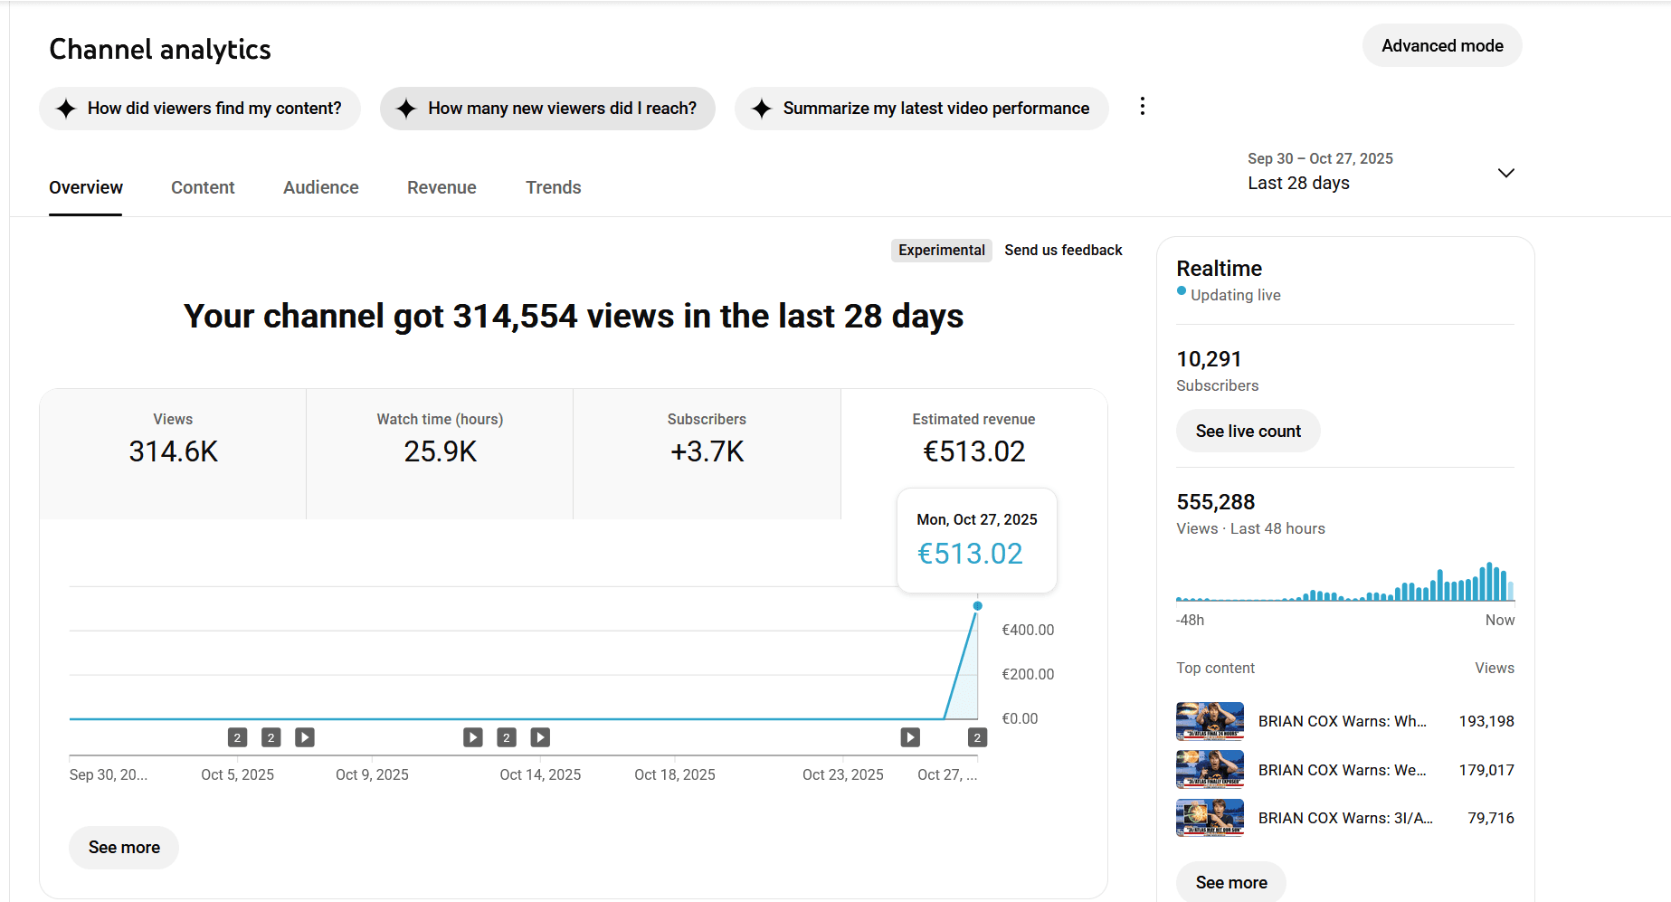Click the play marker near Oct 23 on the chart
1671x902 pixels.
tap(909, 737)
